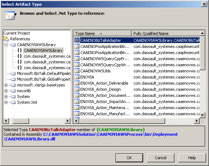Image resolution: width=209 pixels, height=166 pixels.
Task: Sort by the Type Name column header
Action: click(103, 33)
